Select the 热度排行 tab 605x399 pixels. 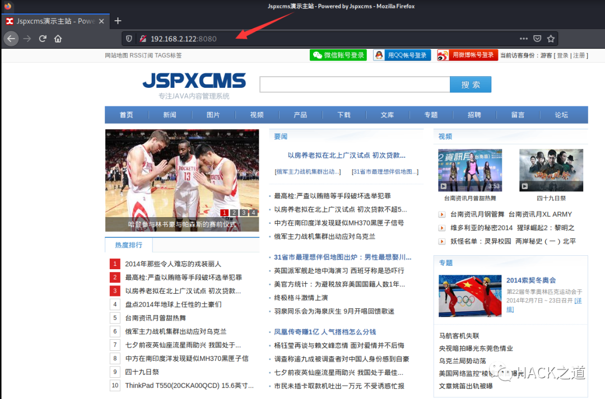pyautogui.click(x=129, y=245)
